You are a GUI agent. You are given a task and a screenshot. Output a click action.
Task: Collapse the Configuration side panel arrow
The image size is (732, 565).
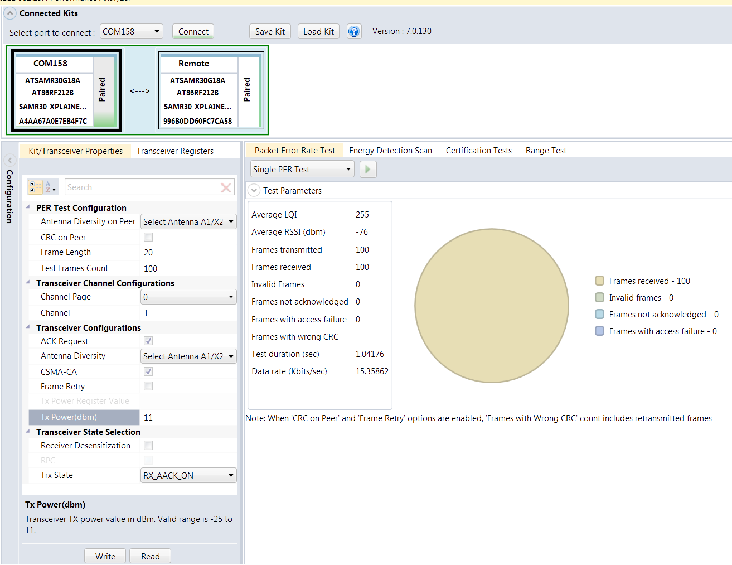coord(9,161)
